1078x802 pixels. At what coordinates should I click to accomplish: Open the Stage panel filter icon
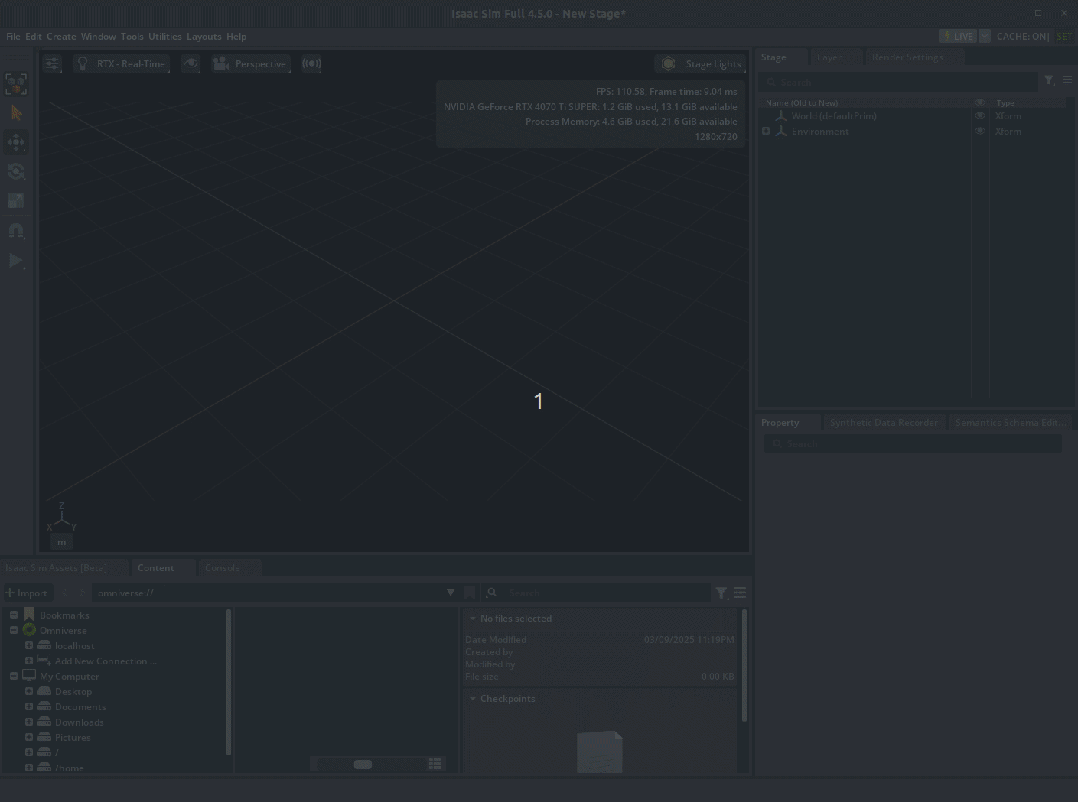(1050, 80)
